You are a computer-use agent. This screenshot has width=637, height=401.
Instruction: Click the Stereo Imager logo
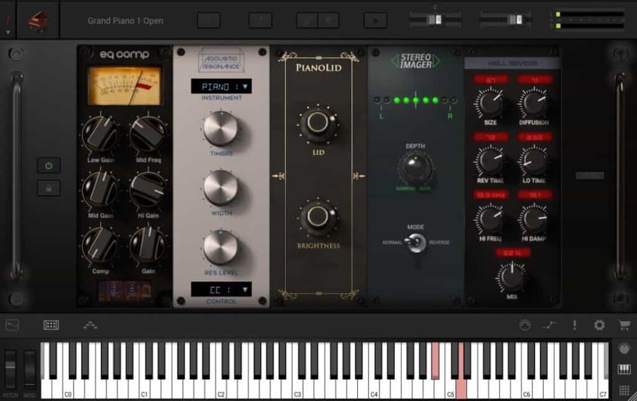[x=415, y=61]
